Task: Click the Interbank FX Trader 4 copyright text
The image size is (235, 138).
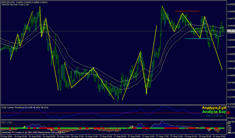Action: point(33,133)
